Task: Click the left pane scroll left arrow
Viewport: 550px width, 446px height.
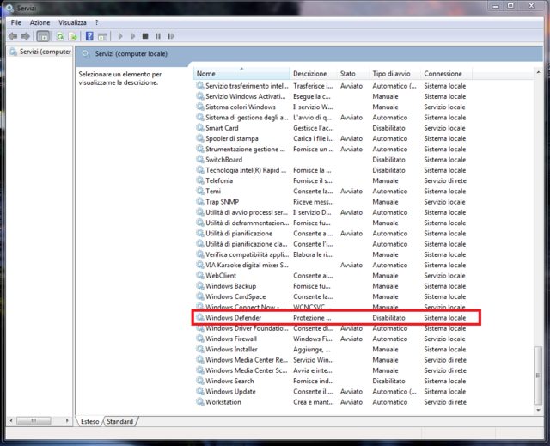Action: (x=11, y=420)
